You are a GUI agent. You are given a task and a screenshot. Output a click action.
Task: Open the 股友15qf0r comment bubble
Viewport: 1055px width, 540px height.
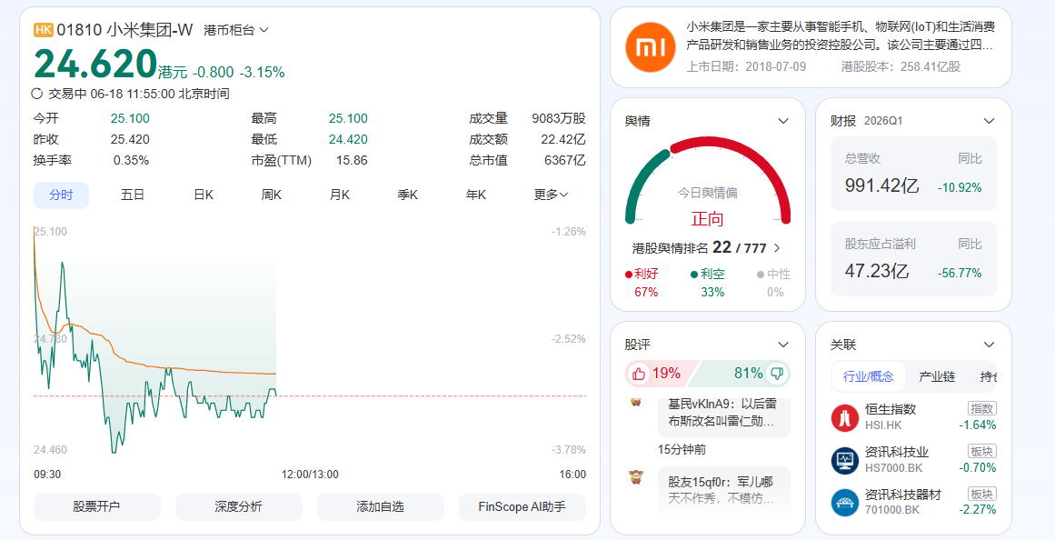coord(724,492)
